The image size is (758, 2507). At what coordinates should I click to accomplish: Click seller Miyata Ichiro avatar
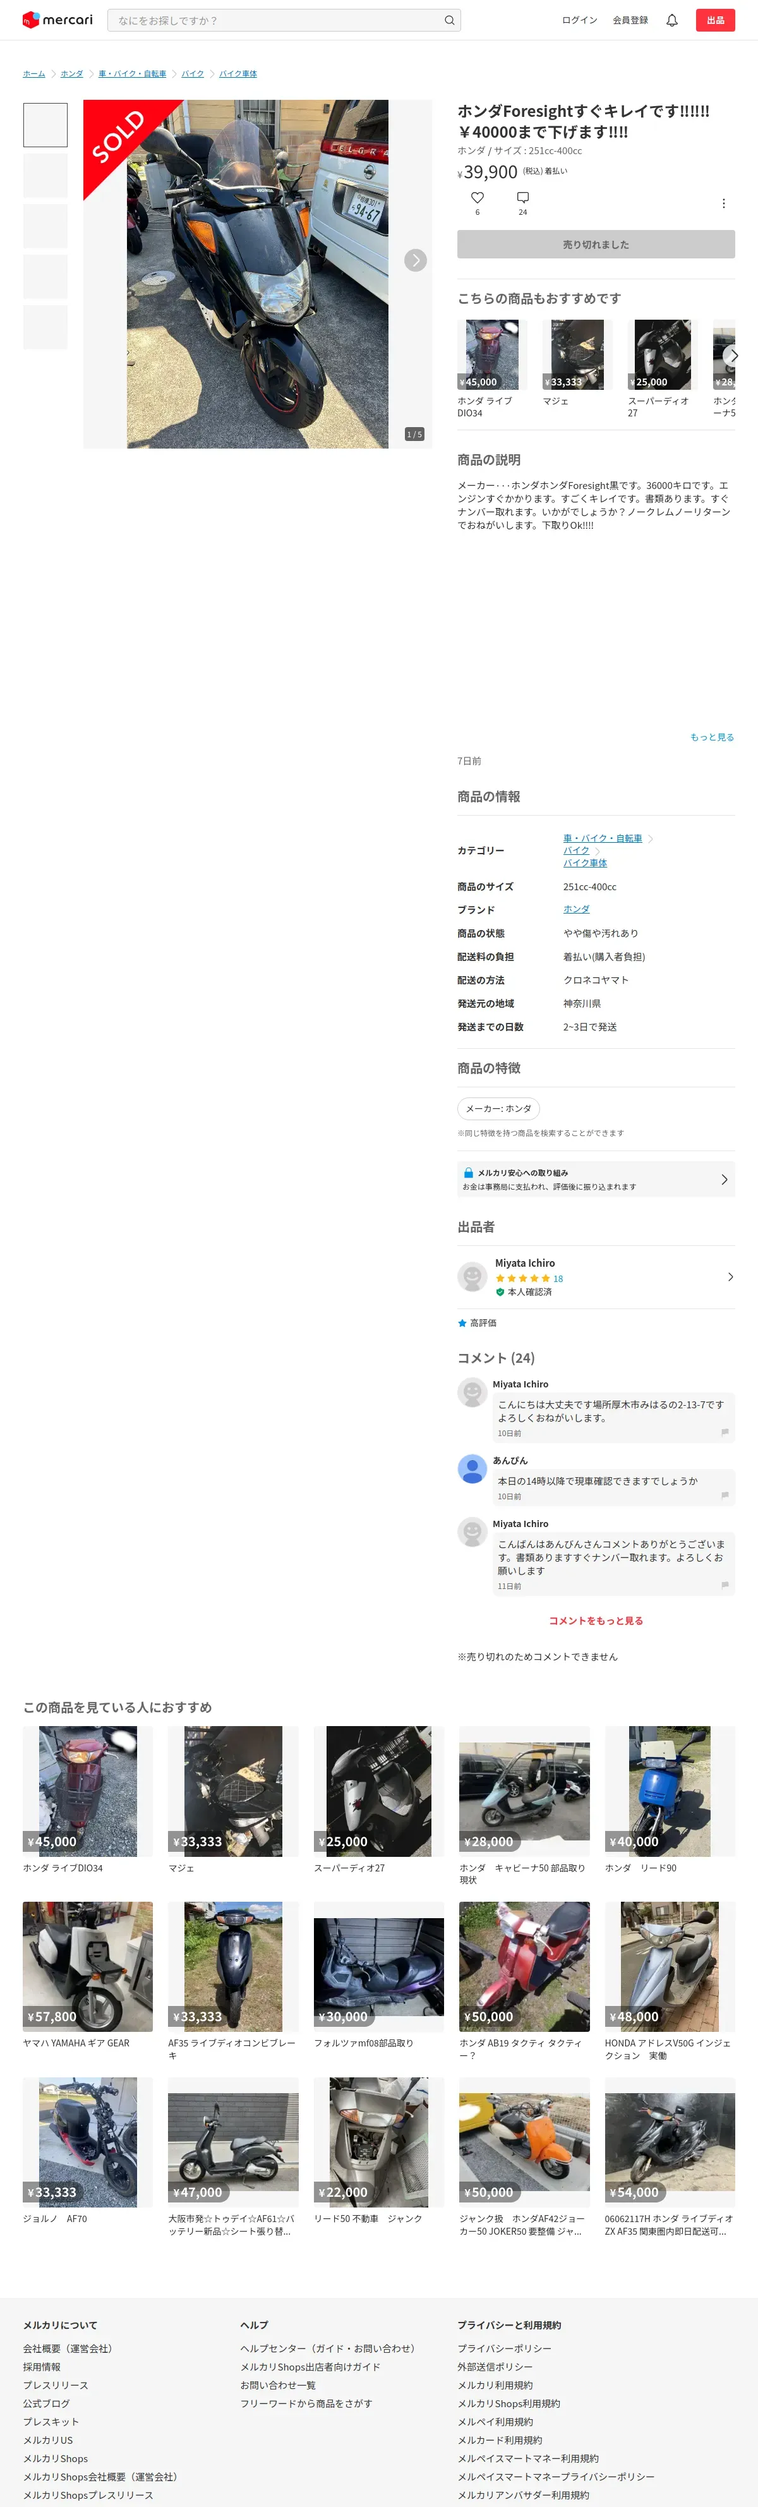click(x=472, y=1276)
